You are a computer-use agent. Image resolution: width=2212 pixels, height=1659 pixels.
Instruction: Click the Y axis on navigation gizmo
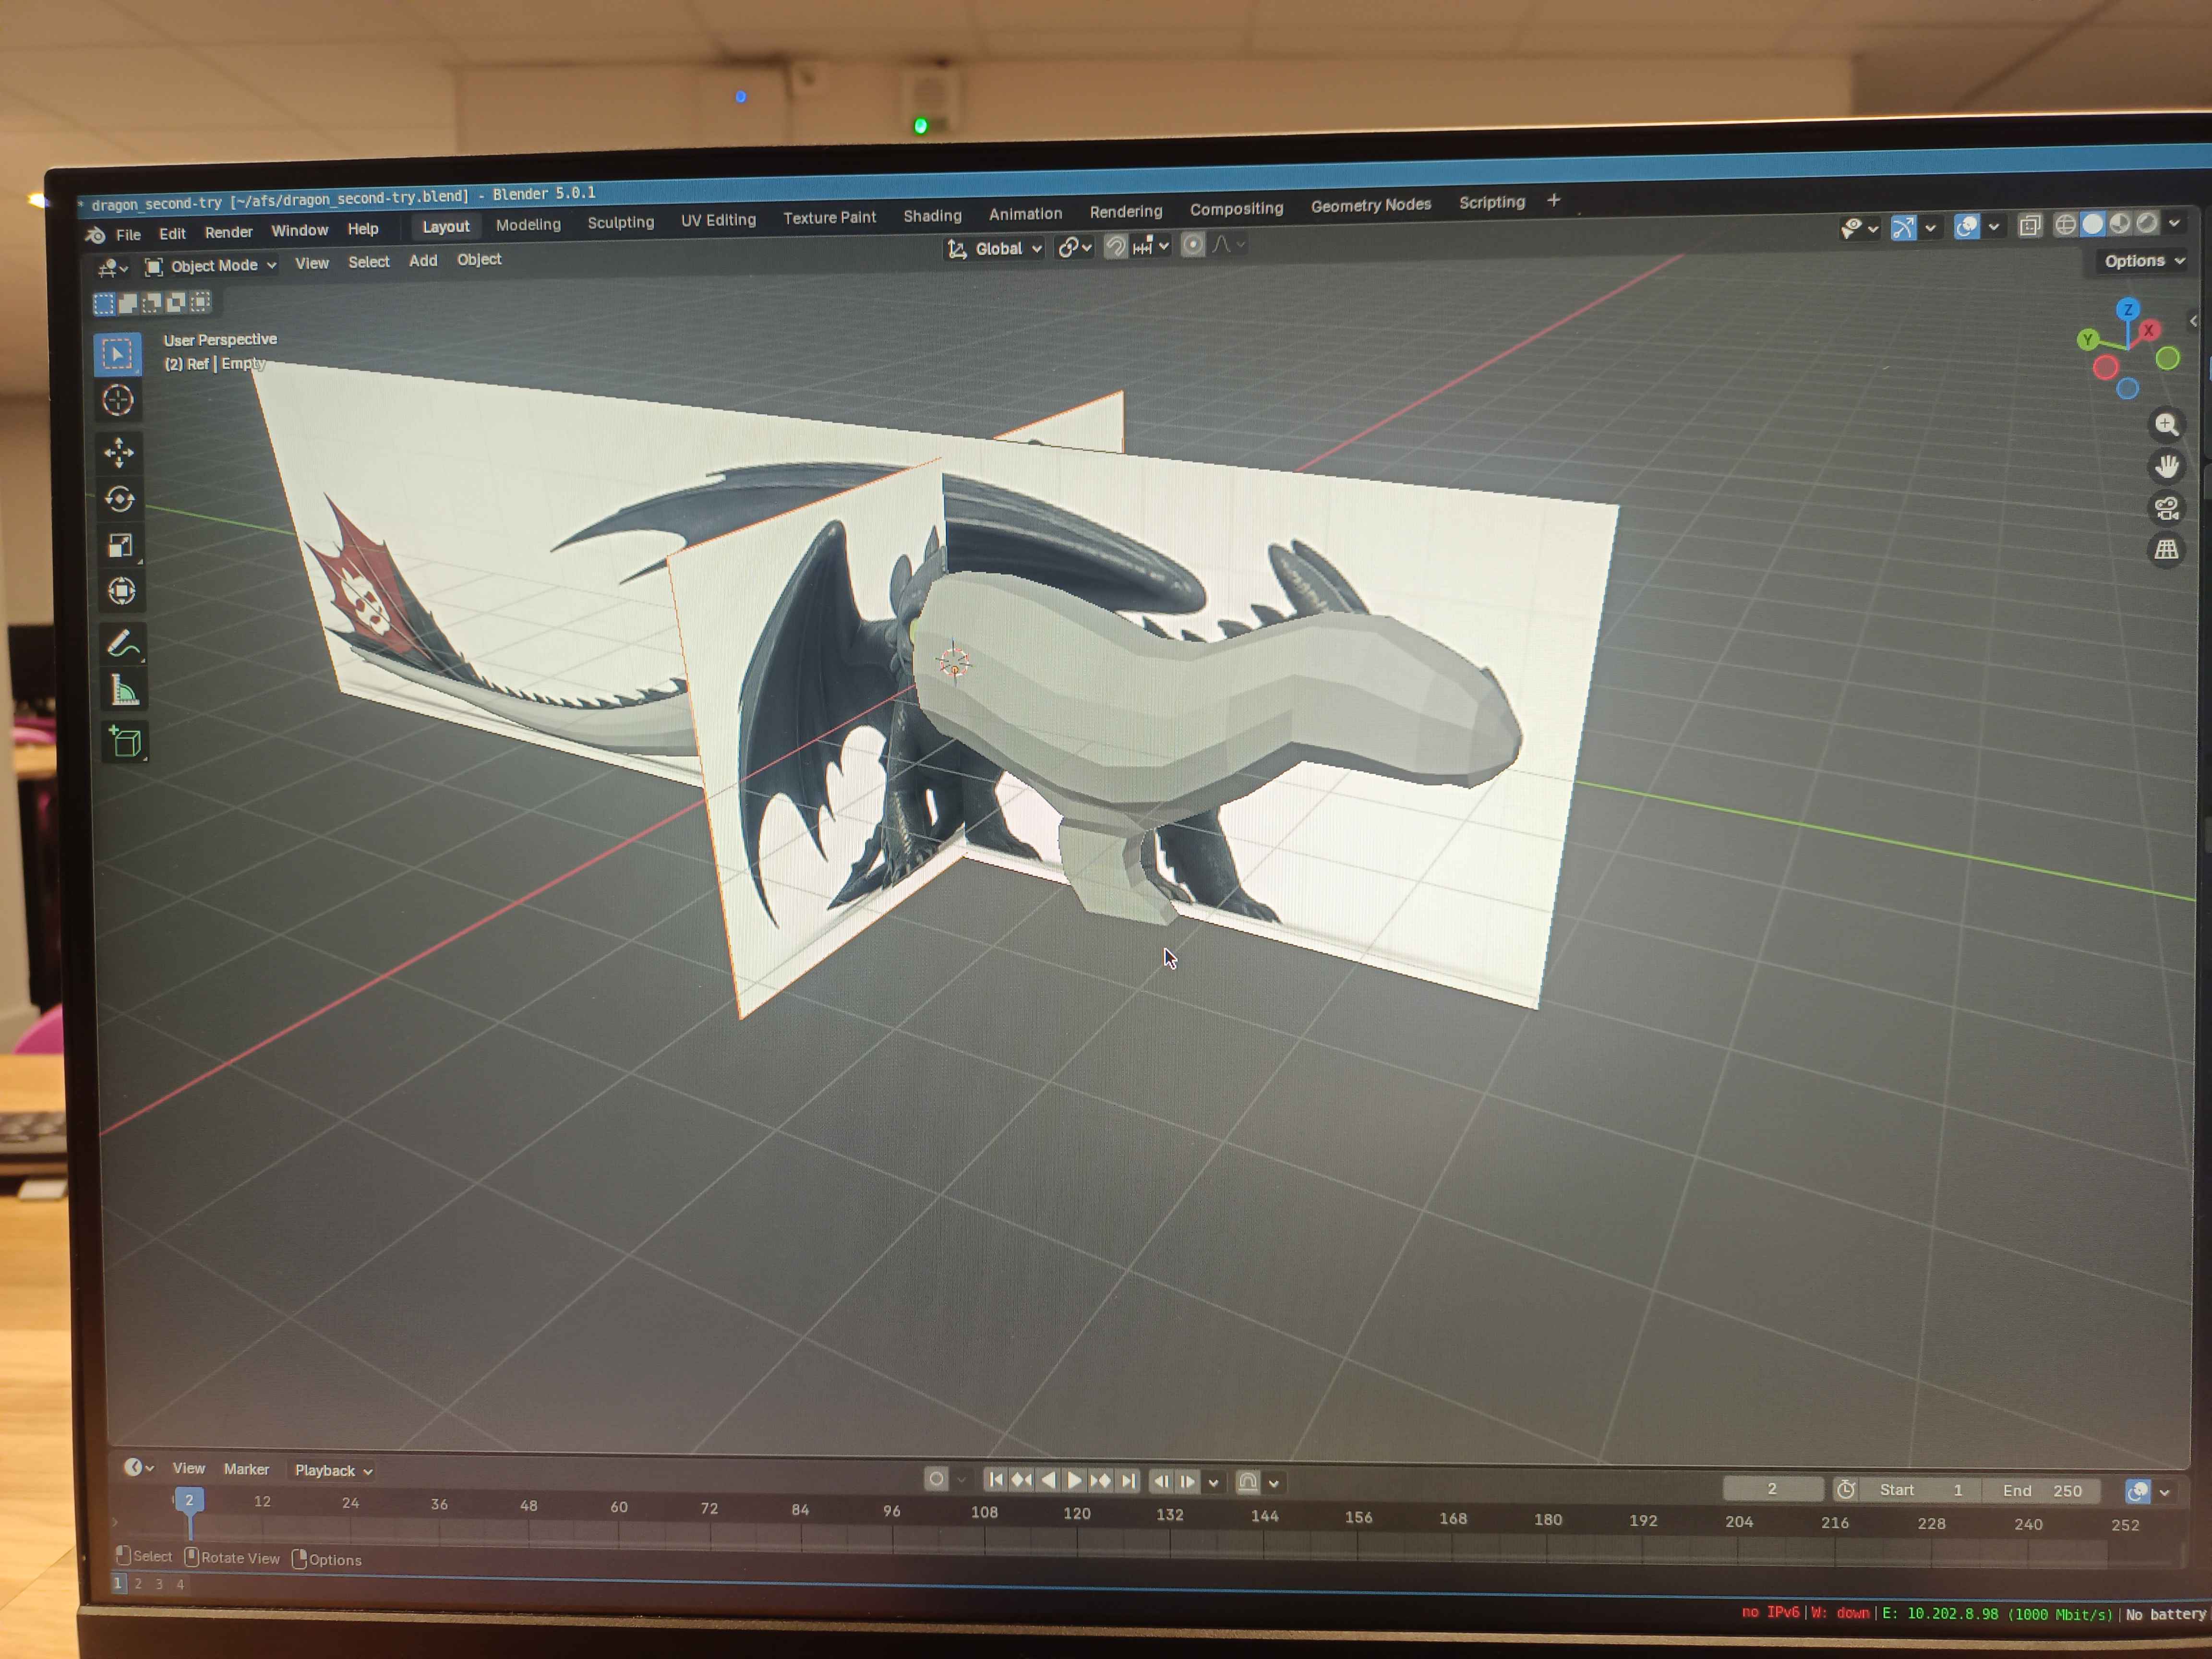pos(2087,340)
